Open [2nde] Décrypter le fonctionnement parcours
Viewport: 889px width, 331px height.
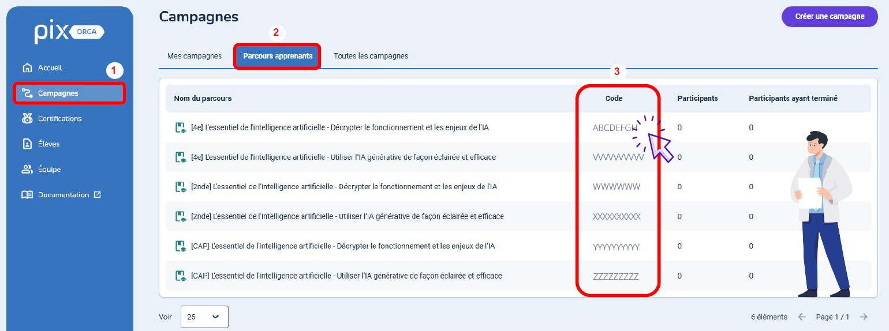pyautogui.click(x=343, y=187)
